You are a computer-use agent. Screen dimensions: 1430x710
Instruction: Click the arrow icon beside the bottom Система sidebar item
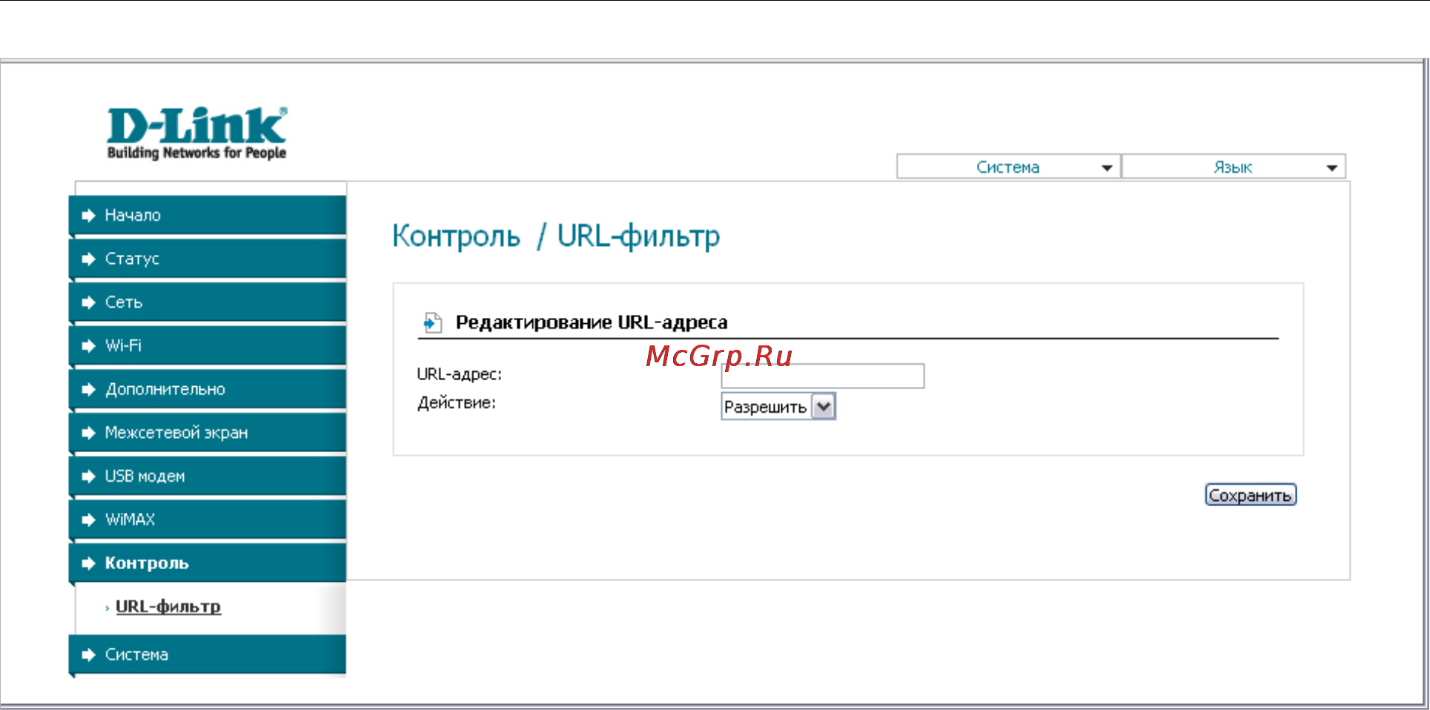89,654
